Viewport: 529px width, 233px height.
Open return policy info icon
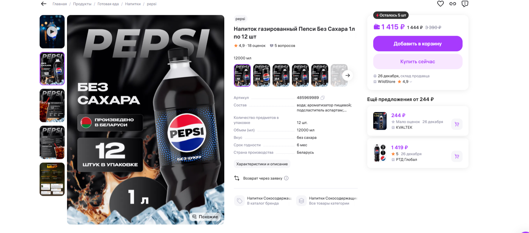point(286,178)
